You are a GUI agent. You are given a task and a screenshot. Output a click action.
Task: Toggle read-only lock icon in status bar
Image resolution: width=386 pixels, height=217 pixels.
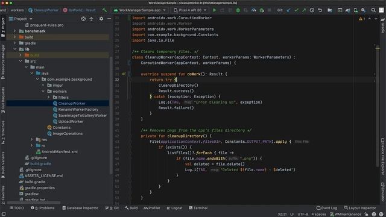[366, 215]
